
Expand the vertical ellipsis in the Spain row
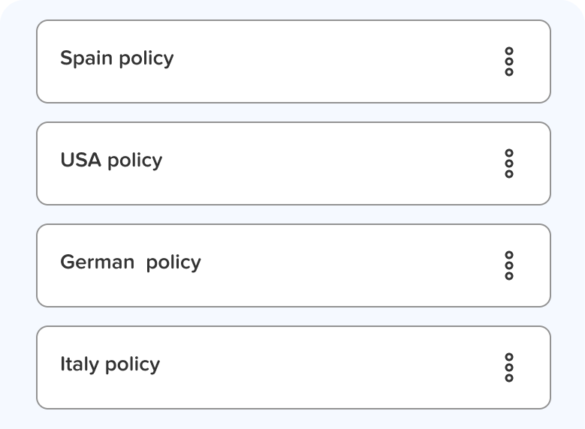509,61
